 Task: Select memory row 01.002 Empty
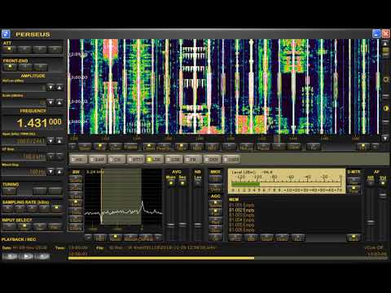click(x=241, y=210)
